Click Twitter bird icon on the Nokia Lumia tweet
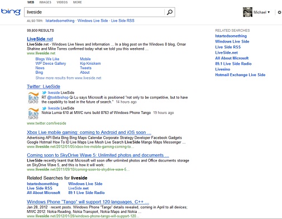This screenshot has width=282, height=219. (x=44, y=108)
